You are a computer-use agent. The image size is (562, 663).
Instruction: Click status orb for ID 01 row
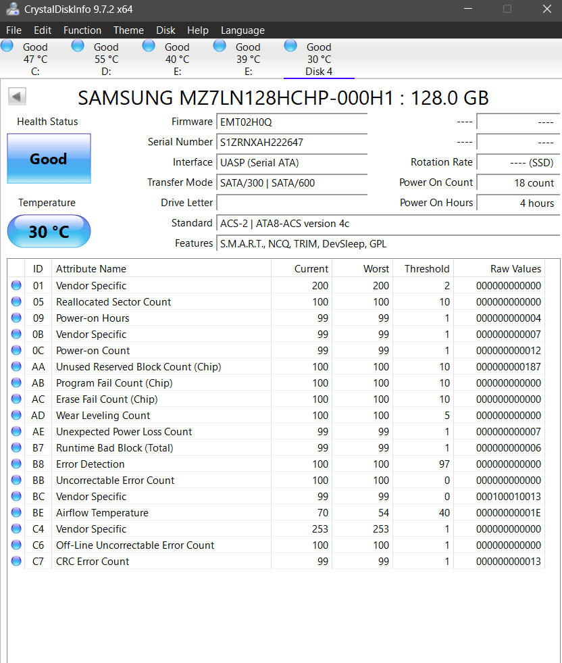coord(16,285)
